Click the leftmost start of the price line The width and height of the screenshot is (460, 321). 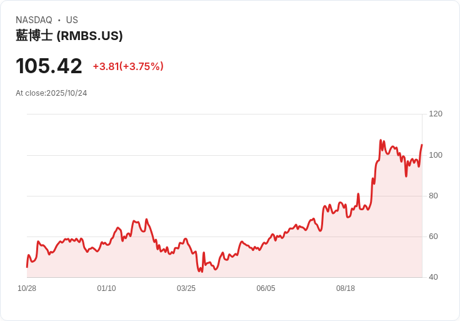tap(27, 267)
